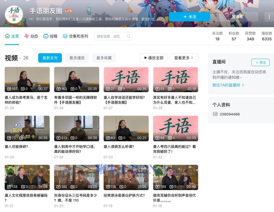Click the username 手语朋友圈
The width and height of the screenshot is (274, 212).
[x=46, y=11]
